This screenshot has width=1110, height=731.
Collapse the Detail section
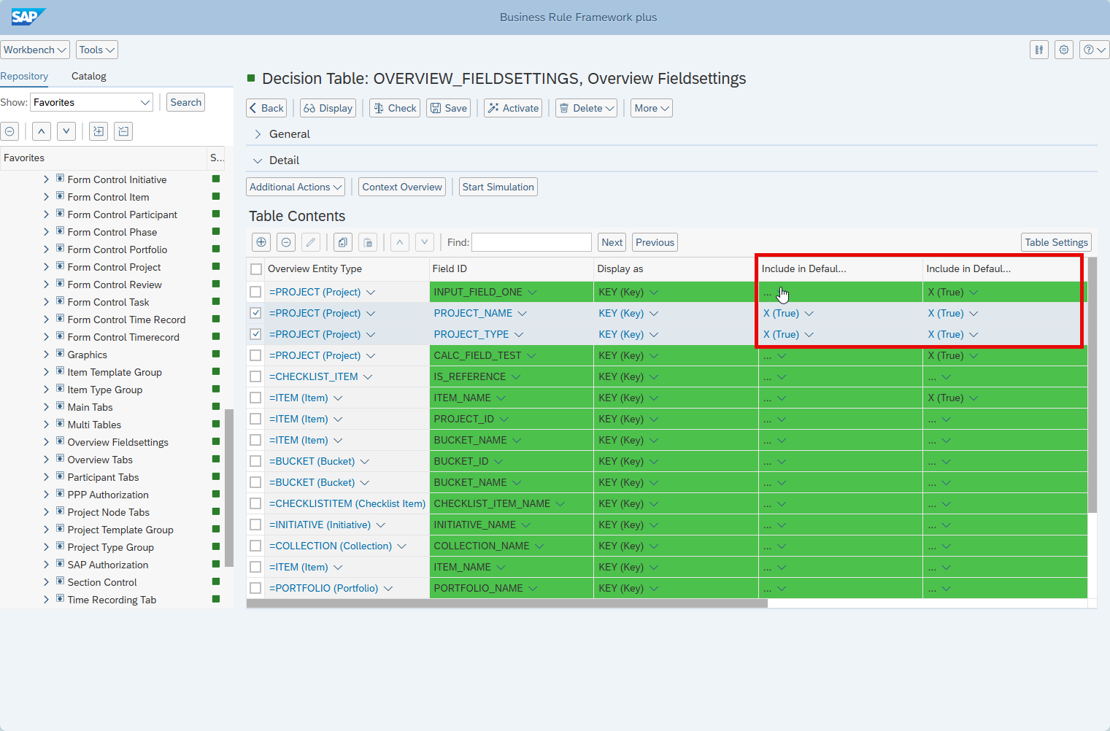pyautogui.click(x=258, y=160)
